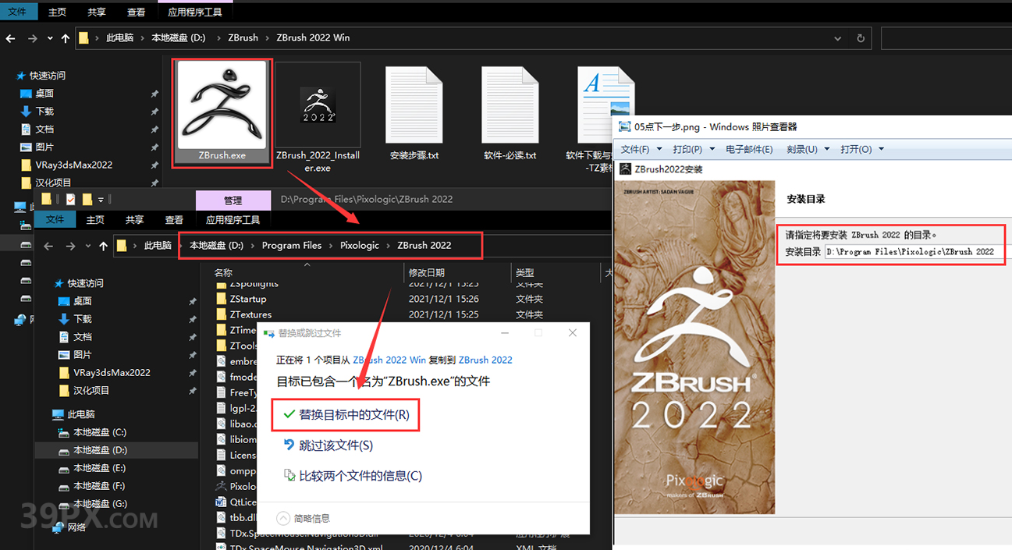Viewport: 1012px width, 550px height.
Task: Select the ZBrush_2022_Installer.exe file icon
Action: tap(318, 105)
